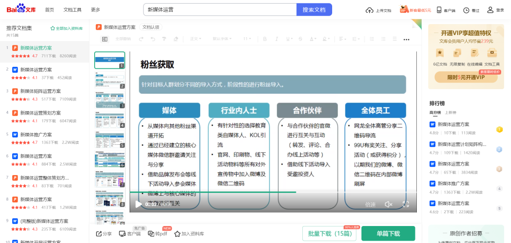Open 更多 menu in header
Image resolution: width=511 pixels, height=243 pixels.
96,10
